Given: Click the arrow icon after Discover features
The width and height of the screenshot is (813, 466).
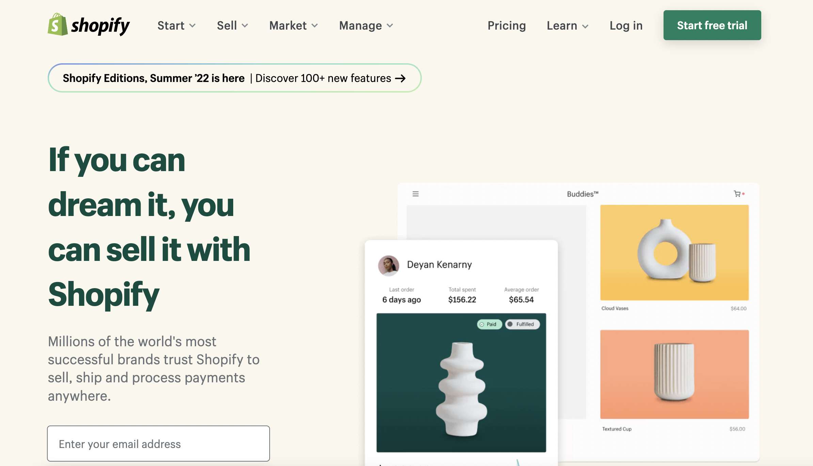Looking at the screenshot, I should (400, 79).
